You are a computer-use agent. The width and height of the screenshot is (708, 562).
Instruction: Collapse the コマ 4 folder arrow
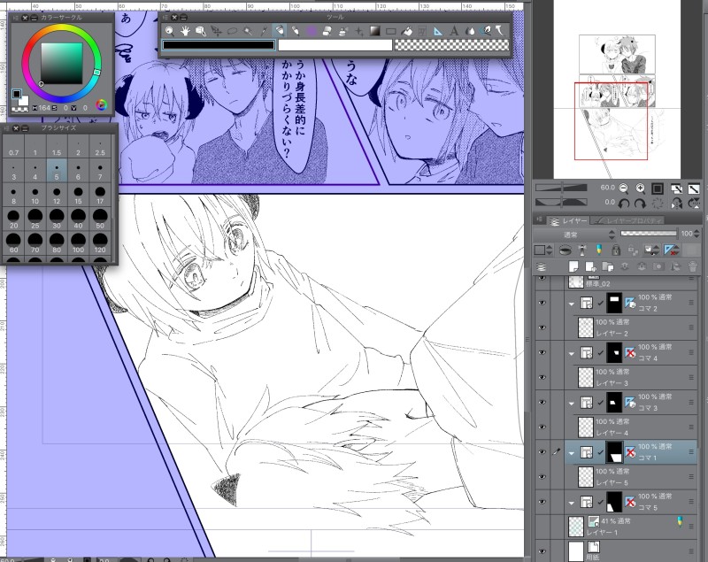tap(571, 353)
